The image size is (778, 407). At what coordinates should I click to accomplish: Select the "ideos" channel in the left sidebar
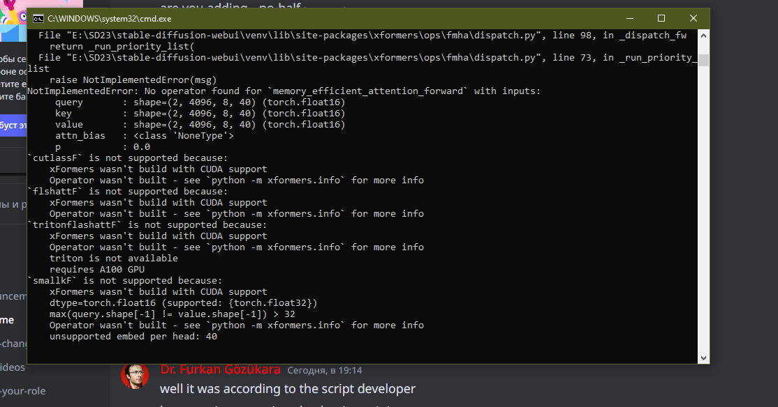11,367
